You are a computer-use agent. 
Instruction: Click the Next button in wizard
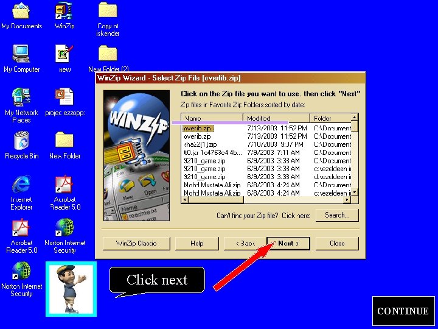coord(288,243)
